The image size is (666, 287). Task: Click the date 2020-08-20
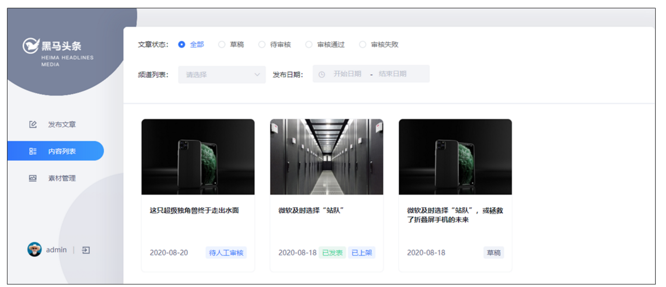pyautogui.click(x=169, y=253)
